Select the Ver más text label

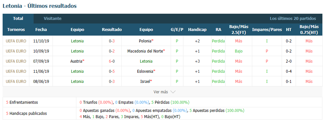(x=161, y=92)
